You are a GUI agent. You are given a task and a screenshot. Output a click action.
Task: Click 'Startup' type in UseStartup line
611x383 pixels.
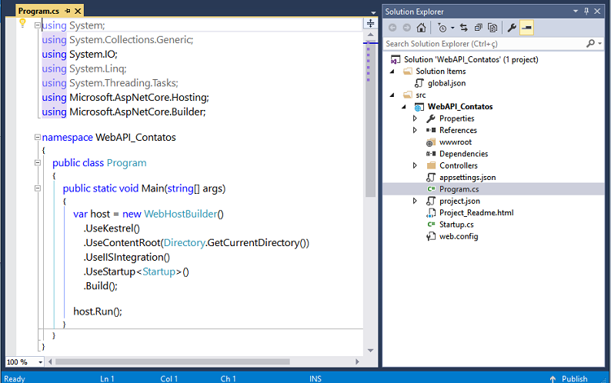[159, 271]
